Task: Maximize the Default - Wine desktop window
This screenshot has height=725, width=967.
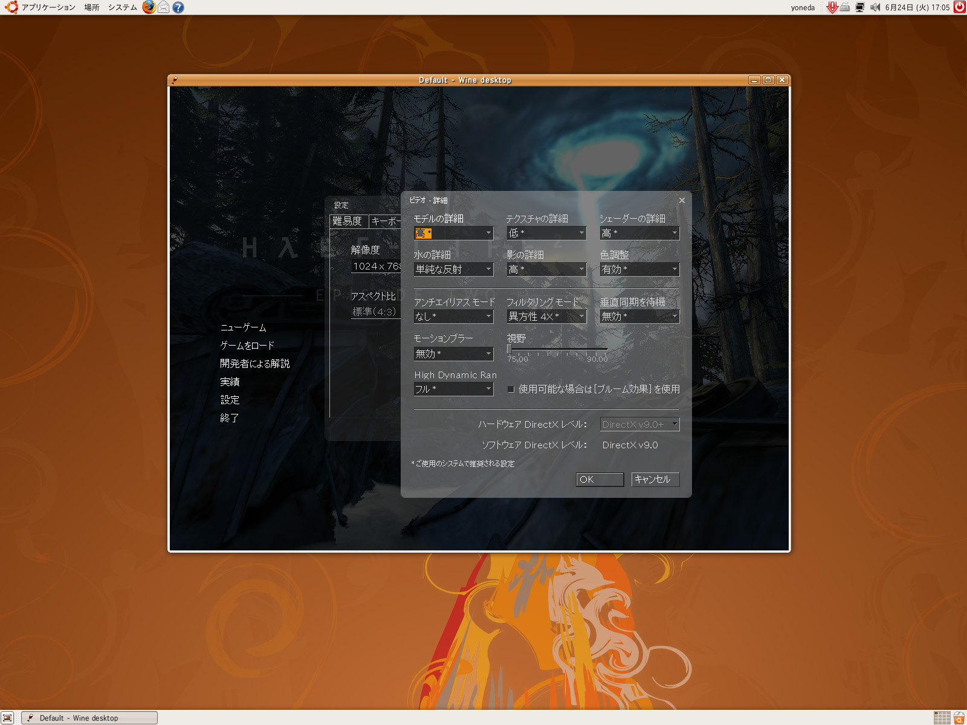Action: pos(768,80)
